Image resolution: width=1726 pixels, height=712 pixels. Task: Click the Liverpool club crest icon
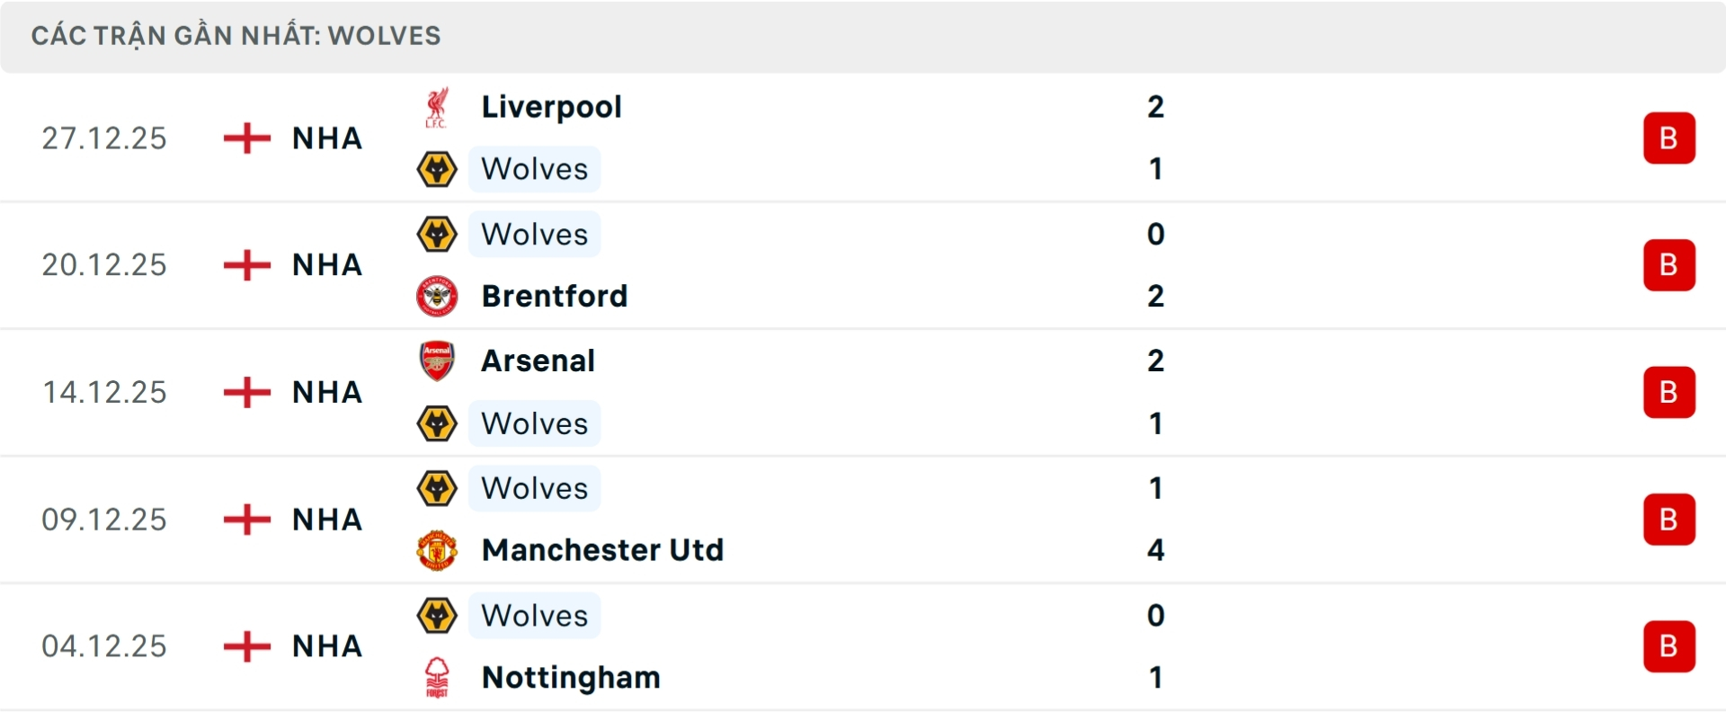[x=438, y=105]
